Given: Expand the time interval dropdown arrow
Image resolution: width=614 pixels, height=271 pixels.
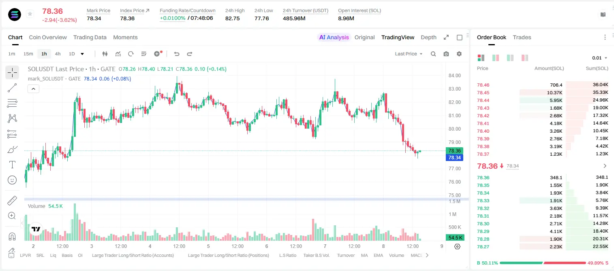Looking at the screenshot, I should (x=82, y=54).
